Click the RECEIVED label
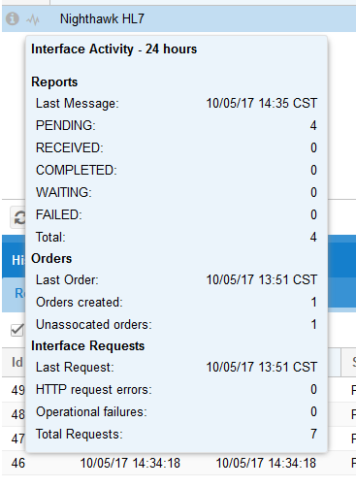The width and height of the screenshot is (356, 487). (70, 147)
